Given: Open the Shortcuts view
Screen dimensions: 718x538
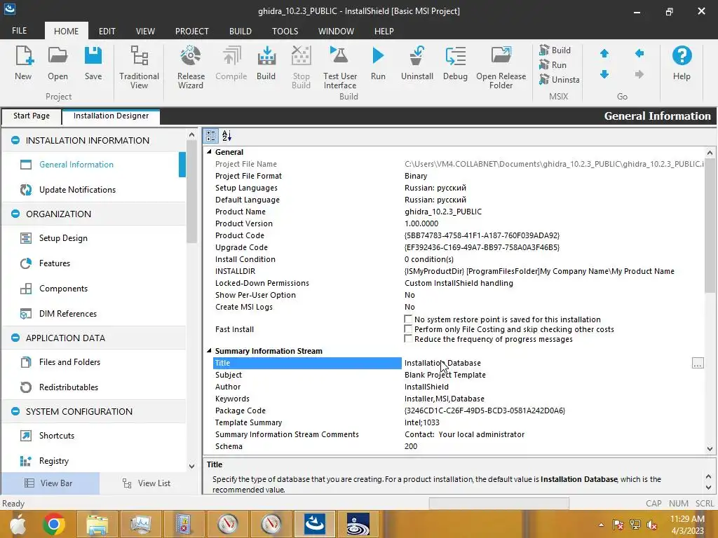Looking at the screenshot, I should 57,436.
